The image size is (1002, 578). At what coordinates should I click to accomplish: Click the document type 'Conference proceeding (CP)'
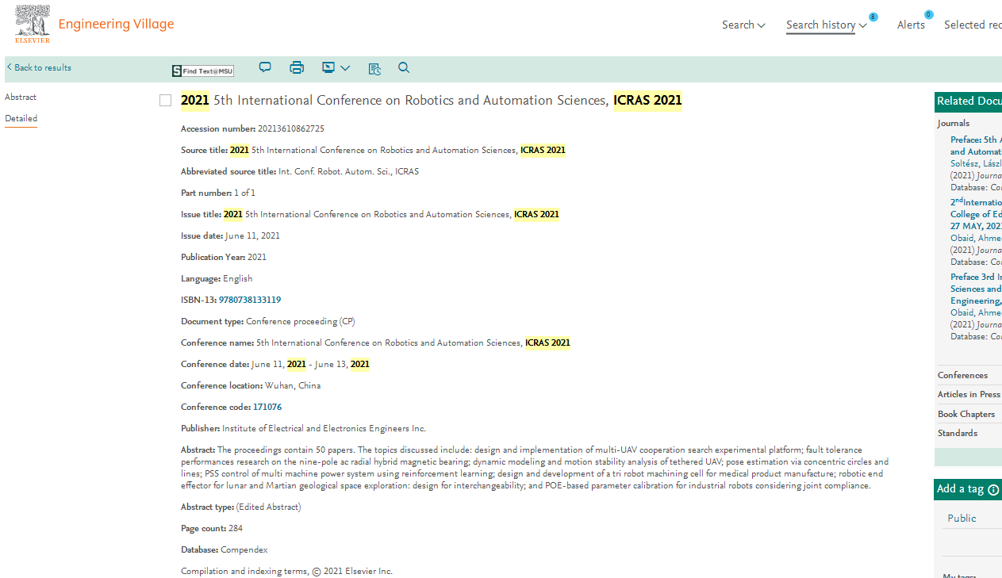pos(301,321)
